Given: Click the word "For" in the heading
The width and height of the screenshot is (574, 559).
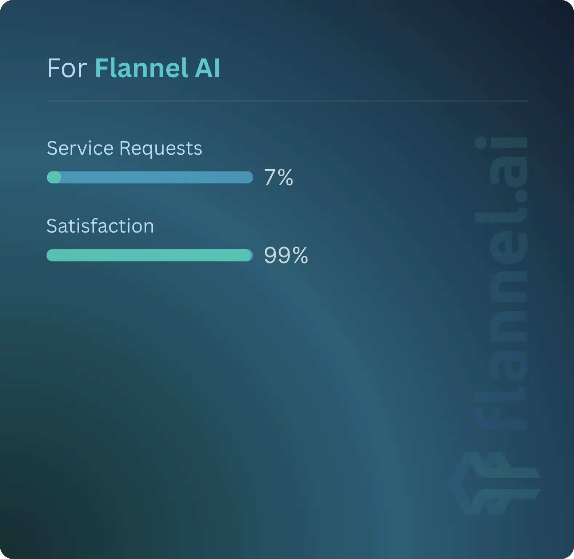Looking at the screenshot, I should (67, 68).
